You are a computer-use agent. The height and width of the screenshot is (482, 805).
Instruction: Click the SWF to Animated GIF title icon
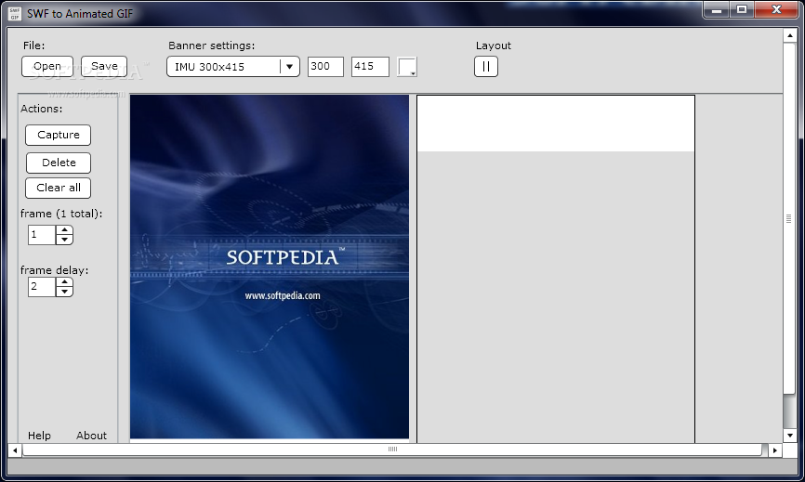pos(14,13)
